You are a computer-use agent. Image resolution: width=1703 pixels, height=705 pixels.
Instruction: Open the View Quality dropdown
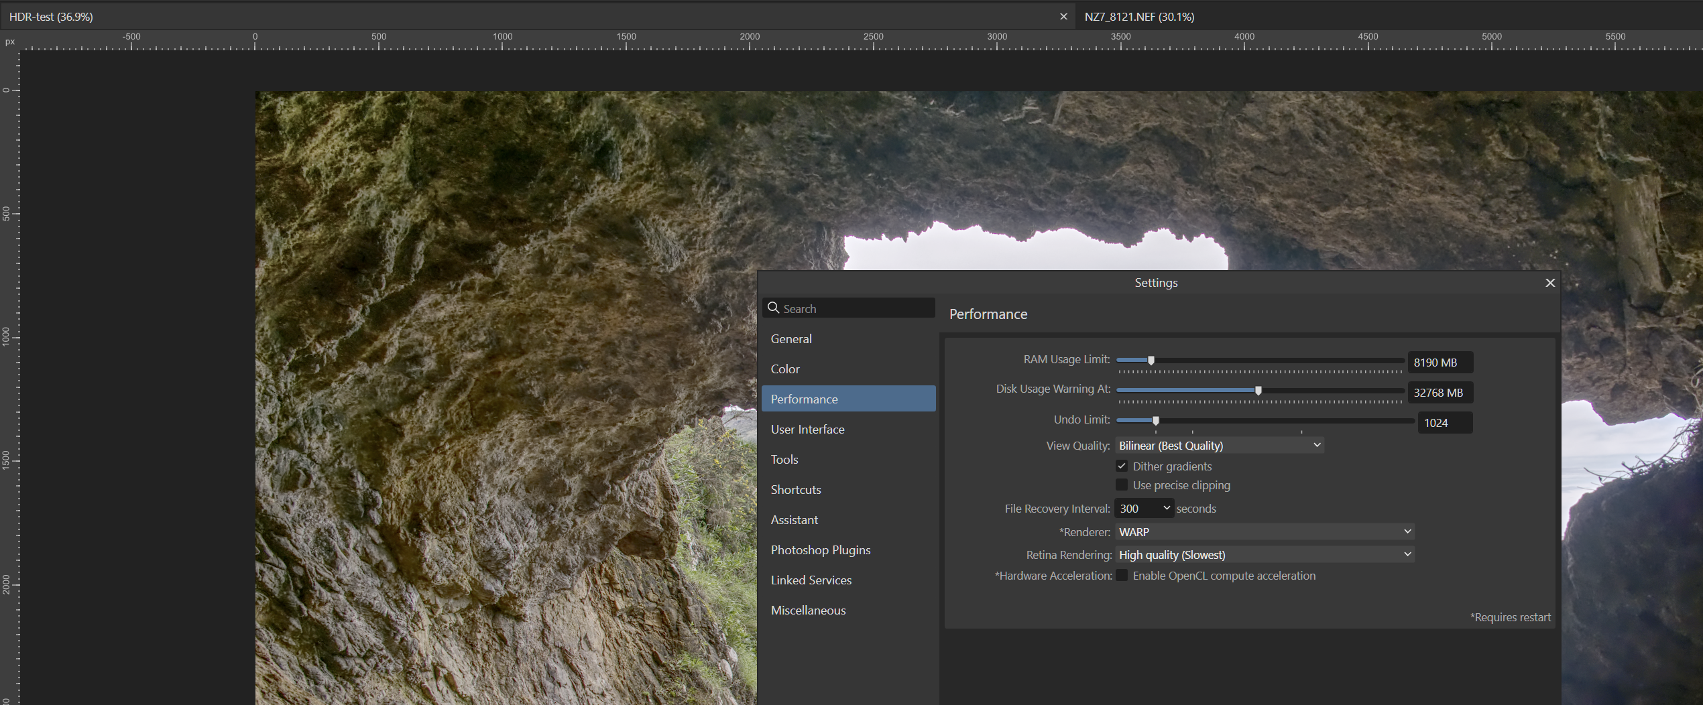click(x=1219, y=446)
